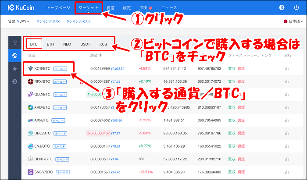
Task: Click the -12.51% change value
Action: 146,172
